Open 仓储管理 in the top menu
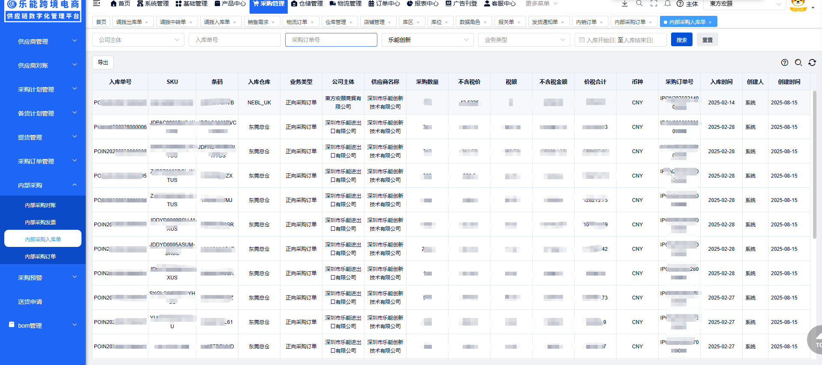Image resolution: width=822 pixels, height=365 pixels. point(307,3)
